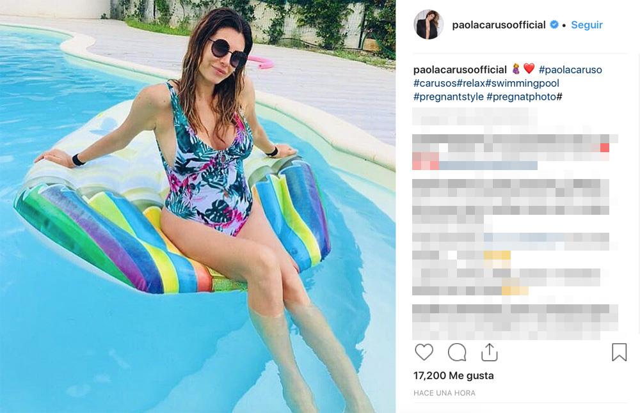Open the #paolacaruso hashtag
Image resolution: width=640 pixels, height=413 pixels.
[570, 70]
